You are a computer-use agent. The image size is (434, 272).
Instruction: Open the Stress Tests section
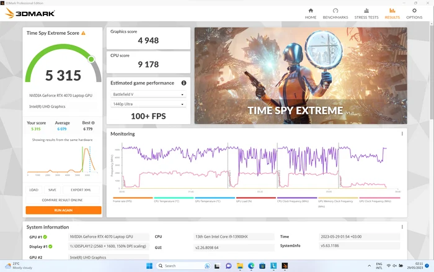366,13
